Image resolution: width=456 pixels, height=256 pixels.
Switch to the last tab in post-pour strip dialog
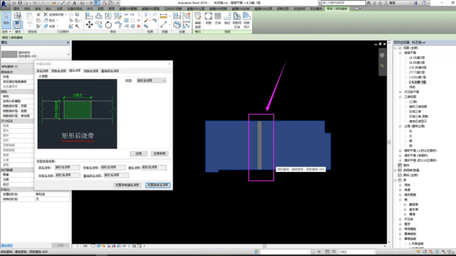click(x=110, y=71)
